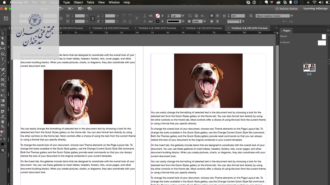Screen dimensions: 330x185
Task: Click the fill/stroke swatch in Tools panel
Action: coord(2,133)
